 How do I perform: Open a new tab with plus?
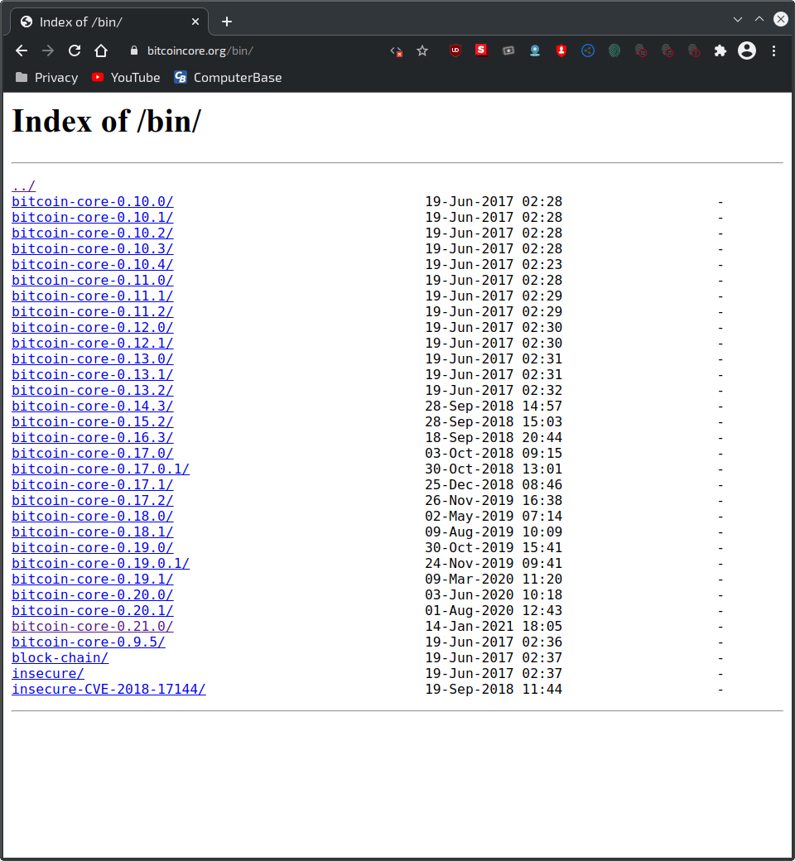[227, 22]
